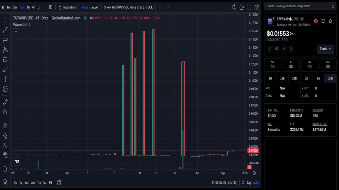The width and height of the screenshot is (339, 190).
Task: Open chart settings hexagon icon
Action: pos(241,7)
